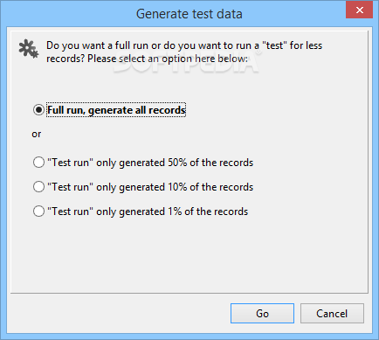Image resolution: width=379 pixels, height=340 pixels.
Task: Click the "Do you want a full run" prompt text
Action: (x=98, y=45)
